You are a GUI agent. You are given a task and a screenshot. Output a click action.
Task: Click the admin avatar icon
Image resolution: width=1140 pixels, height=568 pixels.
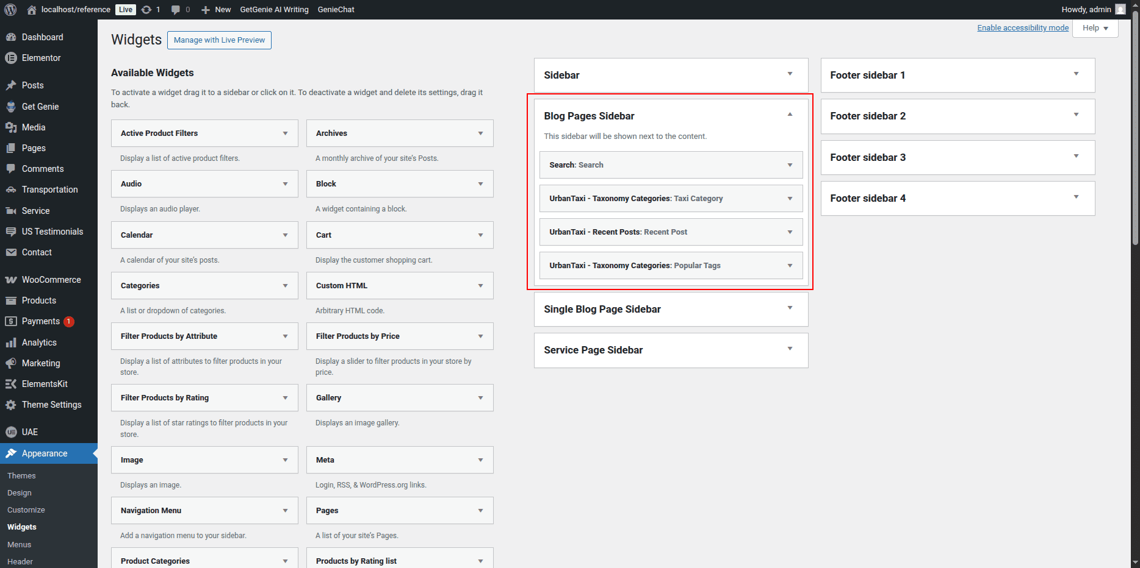(x=1120, y=9)
